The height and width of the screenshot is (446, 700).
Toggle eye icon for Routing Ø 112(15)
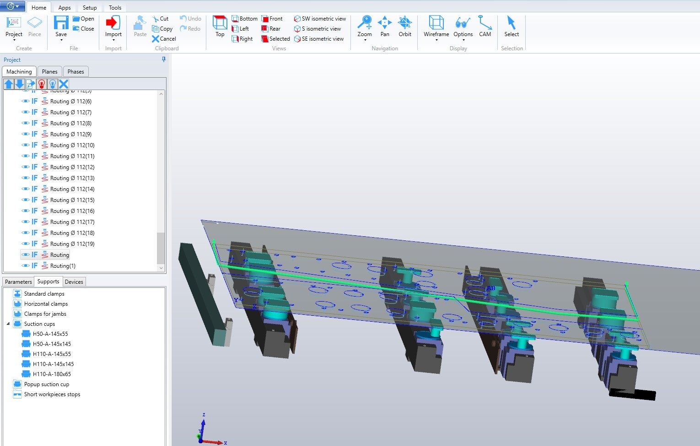26,200
